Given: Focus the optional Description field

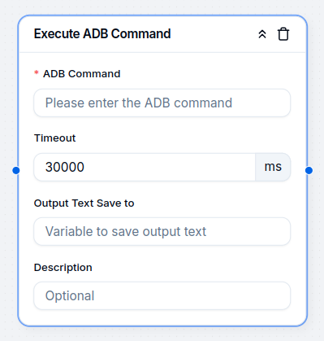Looking at the screenshot, I should (x=162, y=295).
